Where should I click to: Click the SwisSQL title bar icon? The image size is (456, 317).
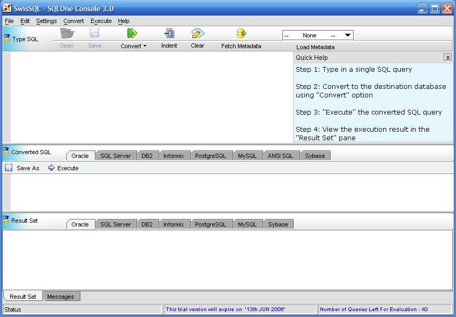[8, 8]
